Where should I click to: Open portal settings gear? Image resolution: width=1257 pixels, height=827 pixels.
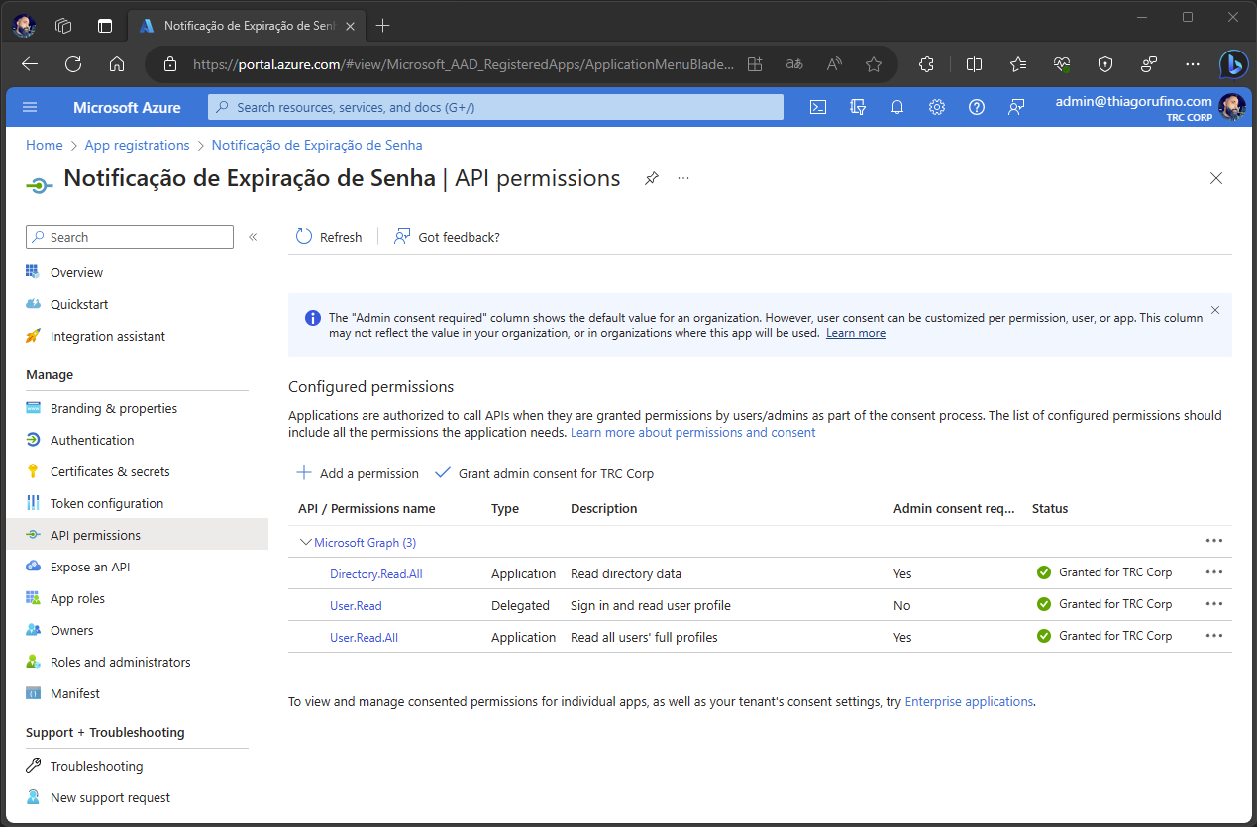pyautogui.click(x=937, y=107)
